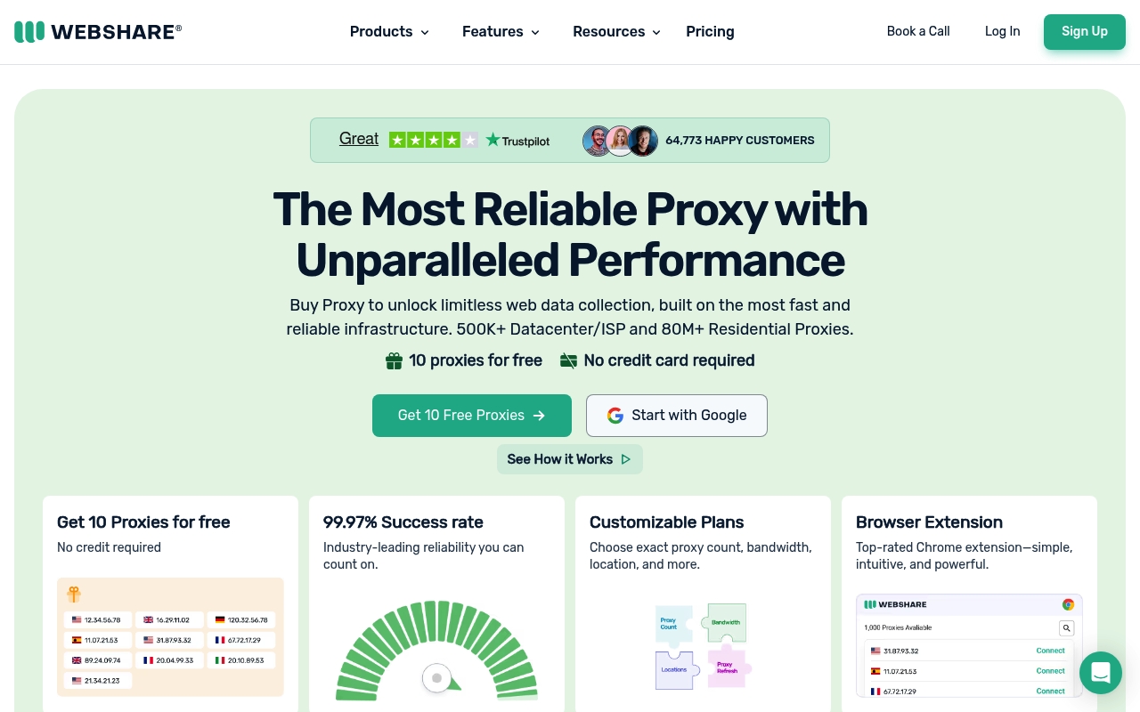Click the search icon in extension preview
This screenshot has width=1140, height=712.
tap(1066, 627)
